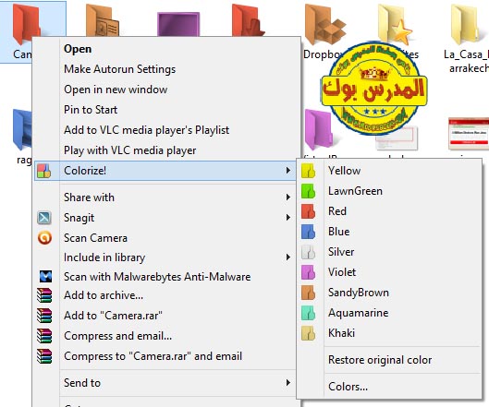Pick the Violet folder color swatch
Image resolution: width=489 pixels, height=407 pixels.
(308, 272)
